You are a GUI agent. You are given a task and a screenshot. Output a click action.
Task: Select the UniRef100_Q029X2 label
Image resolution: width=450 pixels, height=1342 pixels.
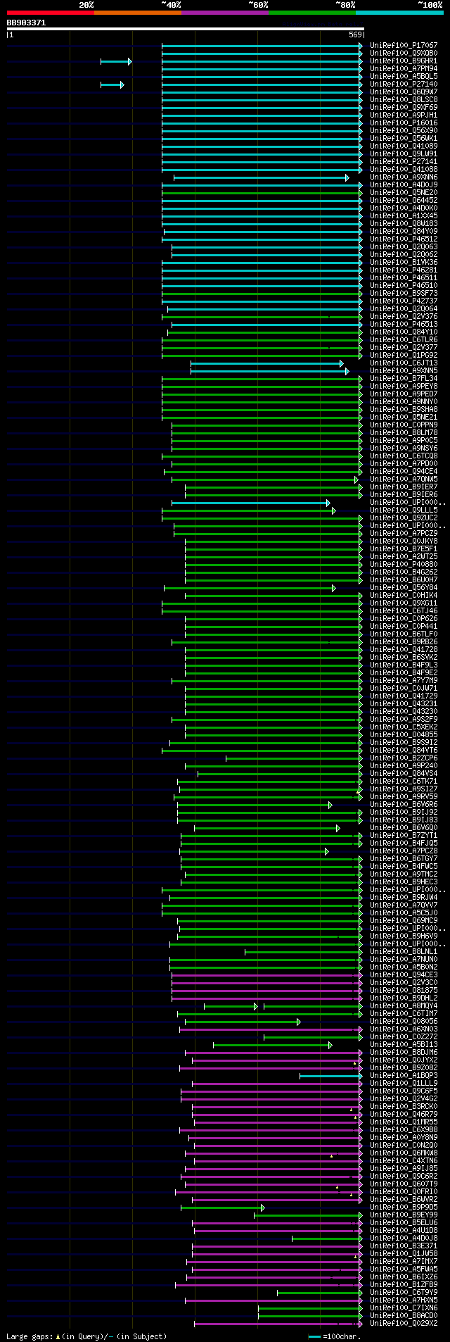pos(404,1323)
